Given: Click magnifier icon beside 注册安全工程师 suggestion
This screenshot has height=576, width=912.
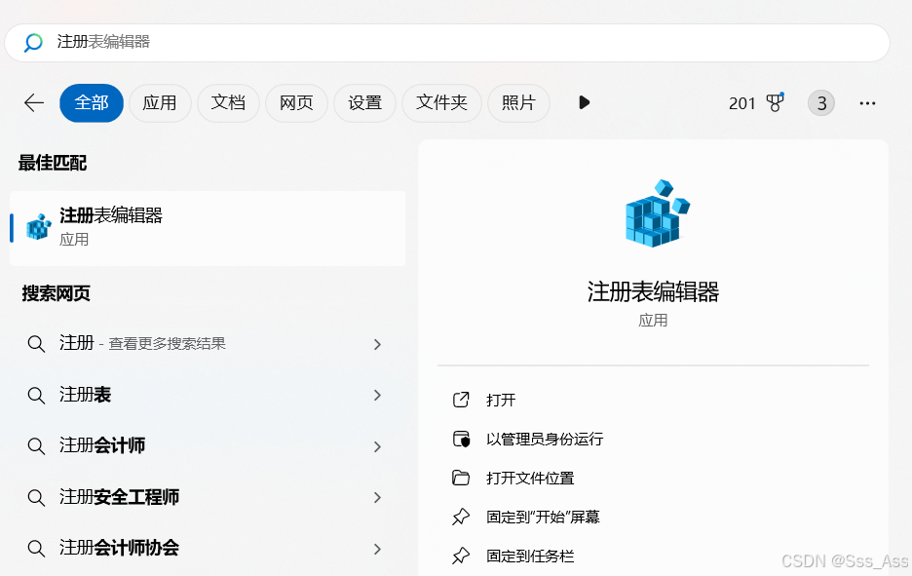Looking at the screenshot, I should tap(36, 498).
